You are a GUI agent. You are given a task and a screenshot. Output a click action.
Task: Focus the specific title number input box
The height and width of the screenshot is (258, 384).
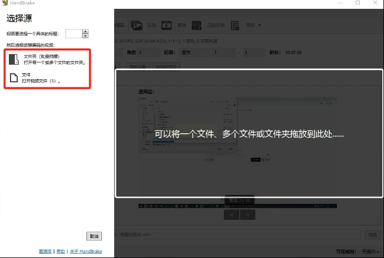[x=74, y=34]
